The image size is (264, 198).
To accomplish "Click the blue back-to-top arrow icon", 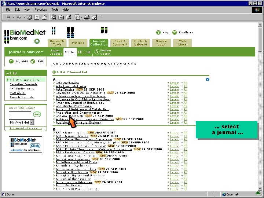I will point(208,79).
